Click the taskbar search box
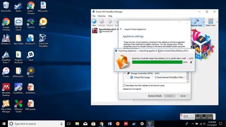The image size is (226, 127). point(36,124)
